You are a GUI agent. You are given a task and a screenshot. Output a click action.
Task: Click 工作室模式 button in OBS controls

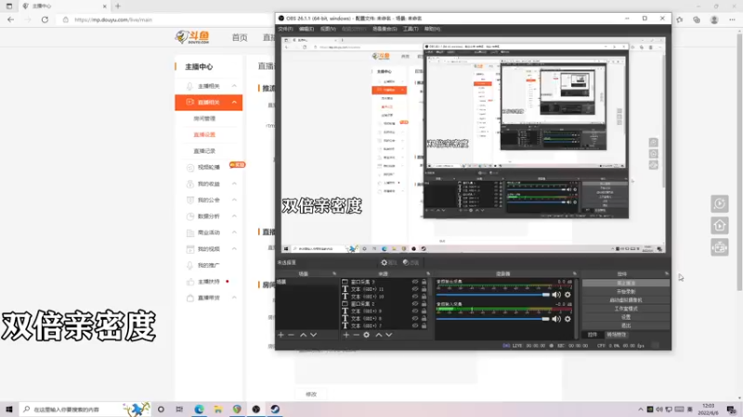point(625,309)
